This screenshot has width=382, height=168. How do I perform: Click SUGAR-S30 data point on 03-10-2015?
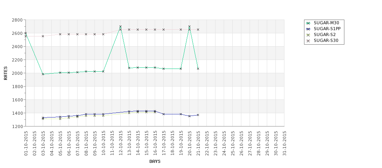43,36
